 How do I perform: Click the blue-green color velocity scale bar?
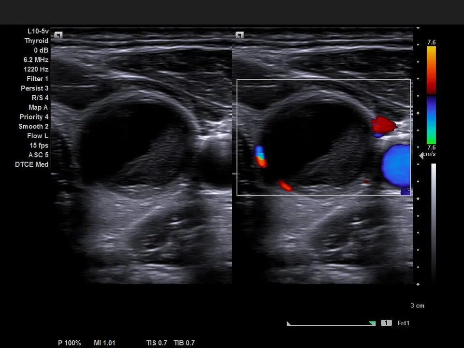(x=431, y=119)
